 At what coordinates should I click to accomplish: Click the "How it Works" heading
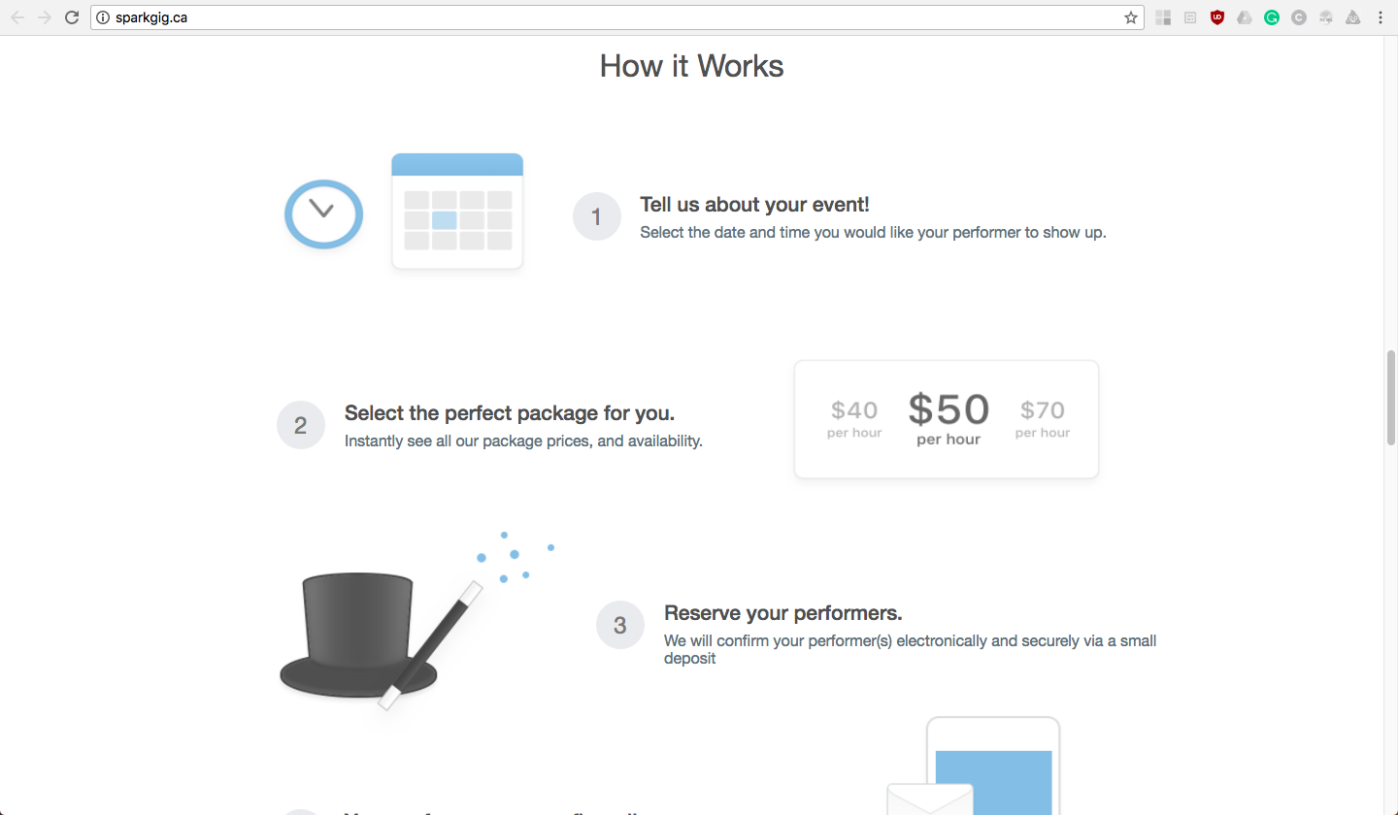692,66
